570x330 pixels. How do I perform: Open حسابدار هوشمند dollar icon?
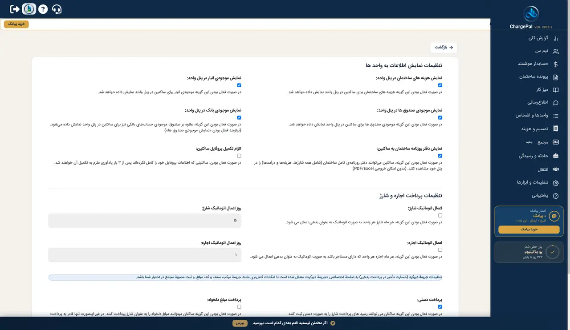555,64
